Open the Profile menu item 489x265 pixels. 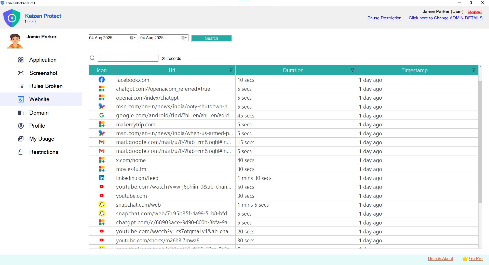click(x=37, y=126)
